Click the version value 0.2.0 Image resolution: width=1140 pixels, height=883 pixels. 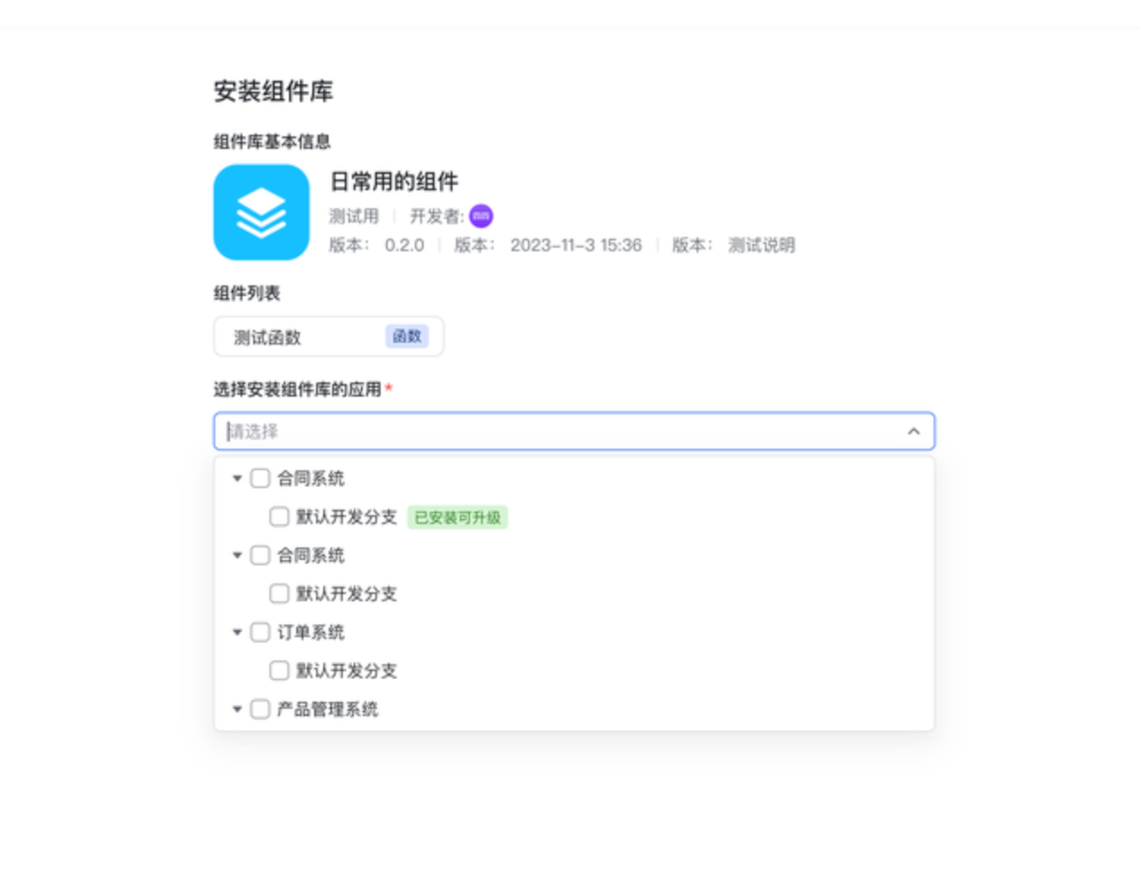pos(405,246)
